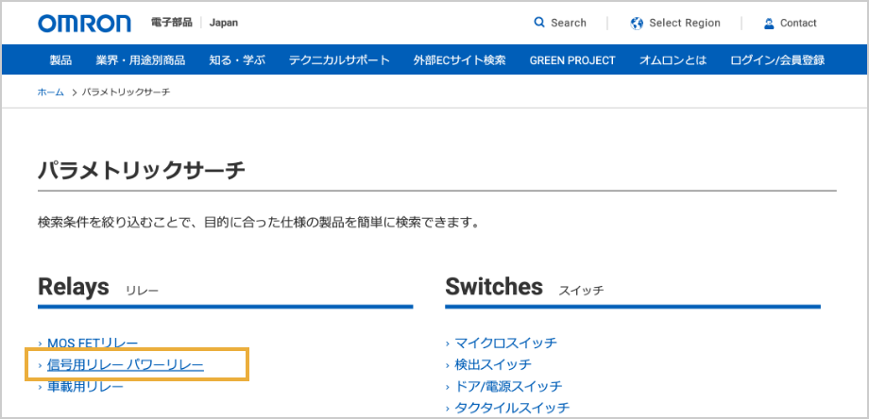Click the Contact person icon
Screen dimensions: 869x419
pyautogui.click(x=769, y=23)
